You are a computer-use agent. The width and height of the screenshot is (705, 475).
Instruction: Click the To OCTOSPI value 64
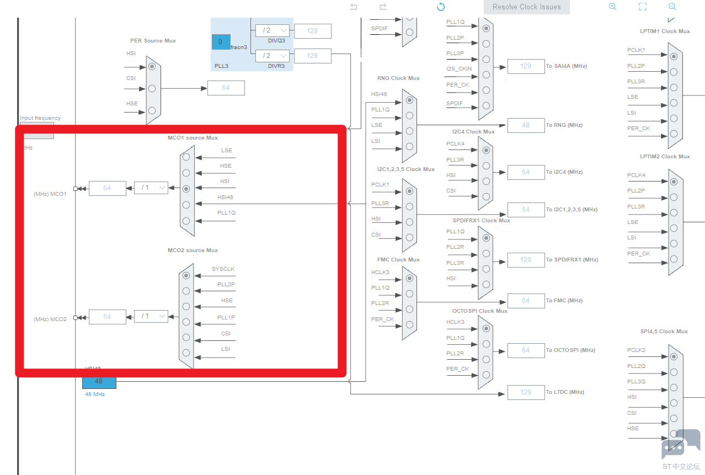(x=526, y=350)
